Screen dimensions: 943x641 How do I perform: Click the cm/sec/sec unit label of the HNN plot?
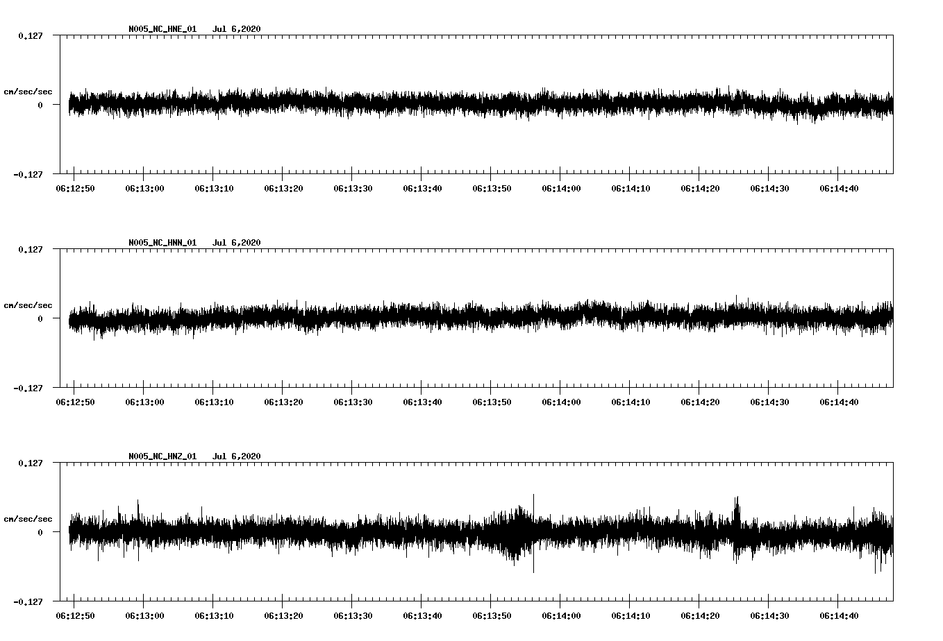[x=28, y=305]
